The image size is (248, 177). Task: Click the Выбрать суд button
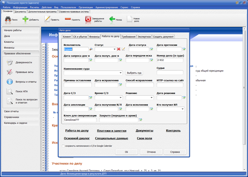[134, 73]
